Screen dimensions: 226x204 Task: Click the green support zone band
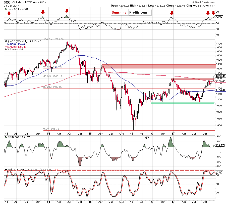[183, 103]
